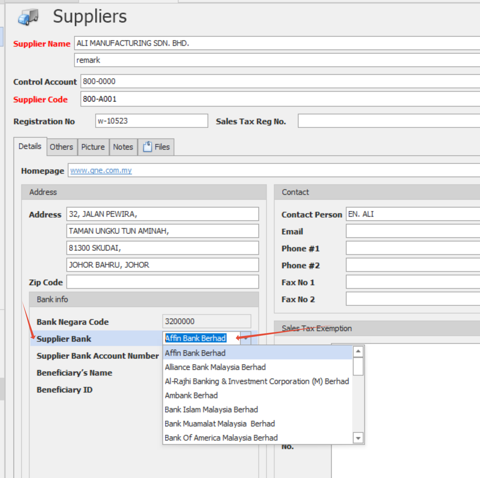Select Affin Bank Berhad from the list
Image resolution: width=480 pixels, height=478 pixels.
[258, 353]
